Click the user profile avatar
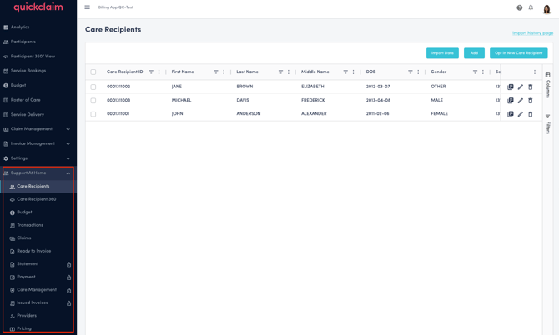Screen dimensions: 559x335 pyautogui.click(x=546, y=8)
